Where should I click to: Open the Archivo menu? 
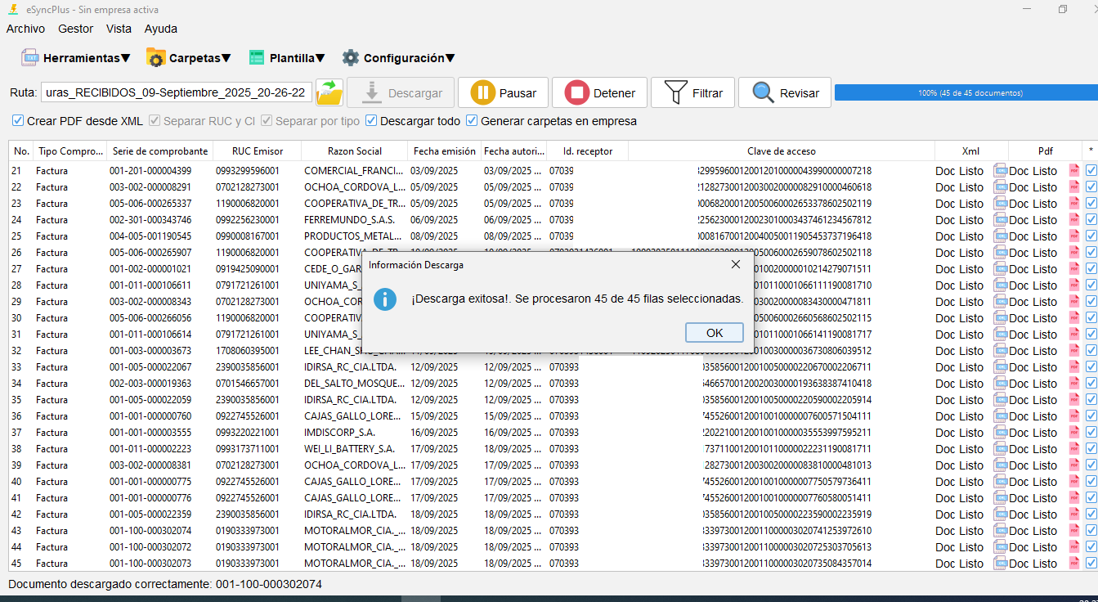coord(25,29)
